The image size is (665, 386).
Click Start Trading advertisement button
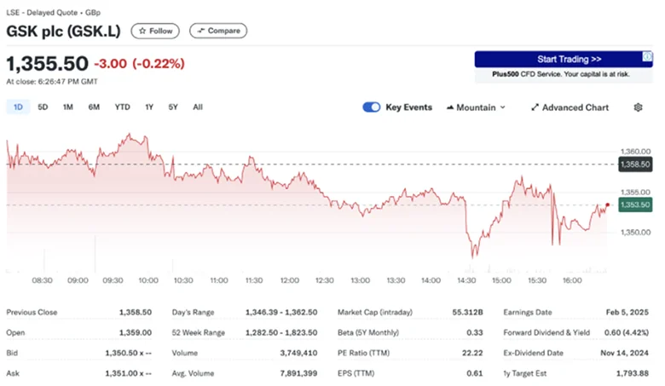coord(564,60)
